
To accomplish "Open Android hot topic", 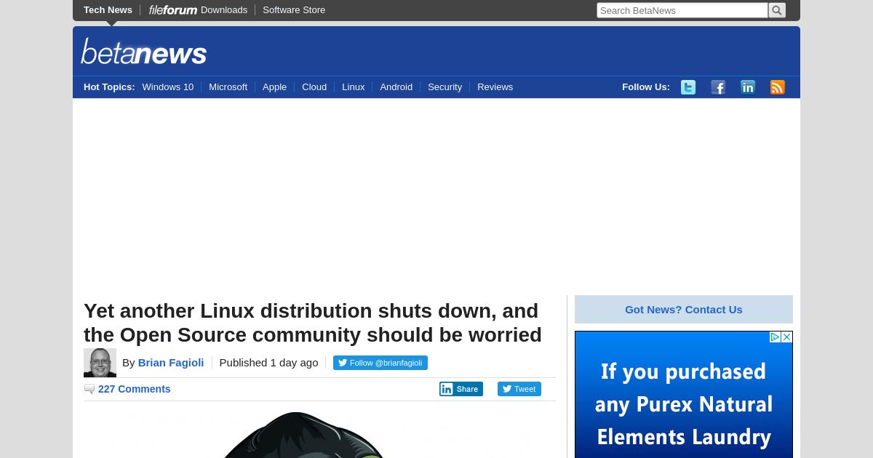I will point(396,87).
